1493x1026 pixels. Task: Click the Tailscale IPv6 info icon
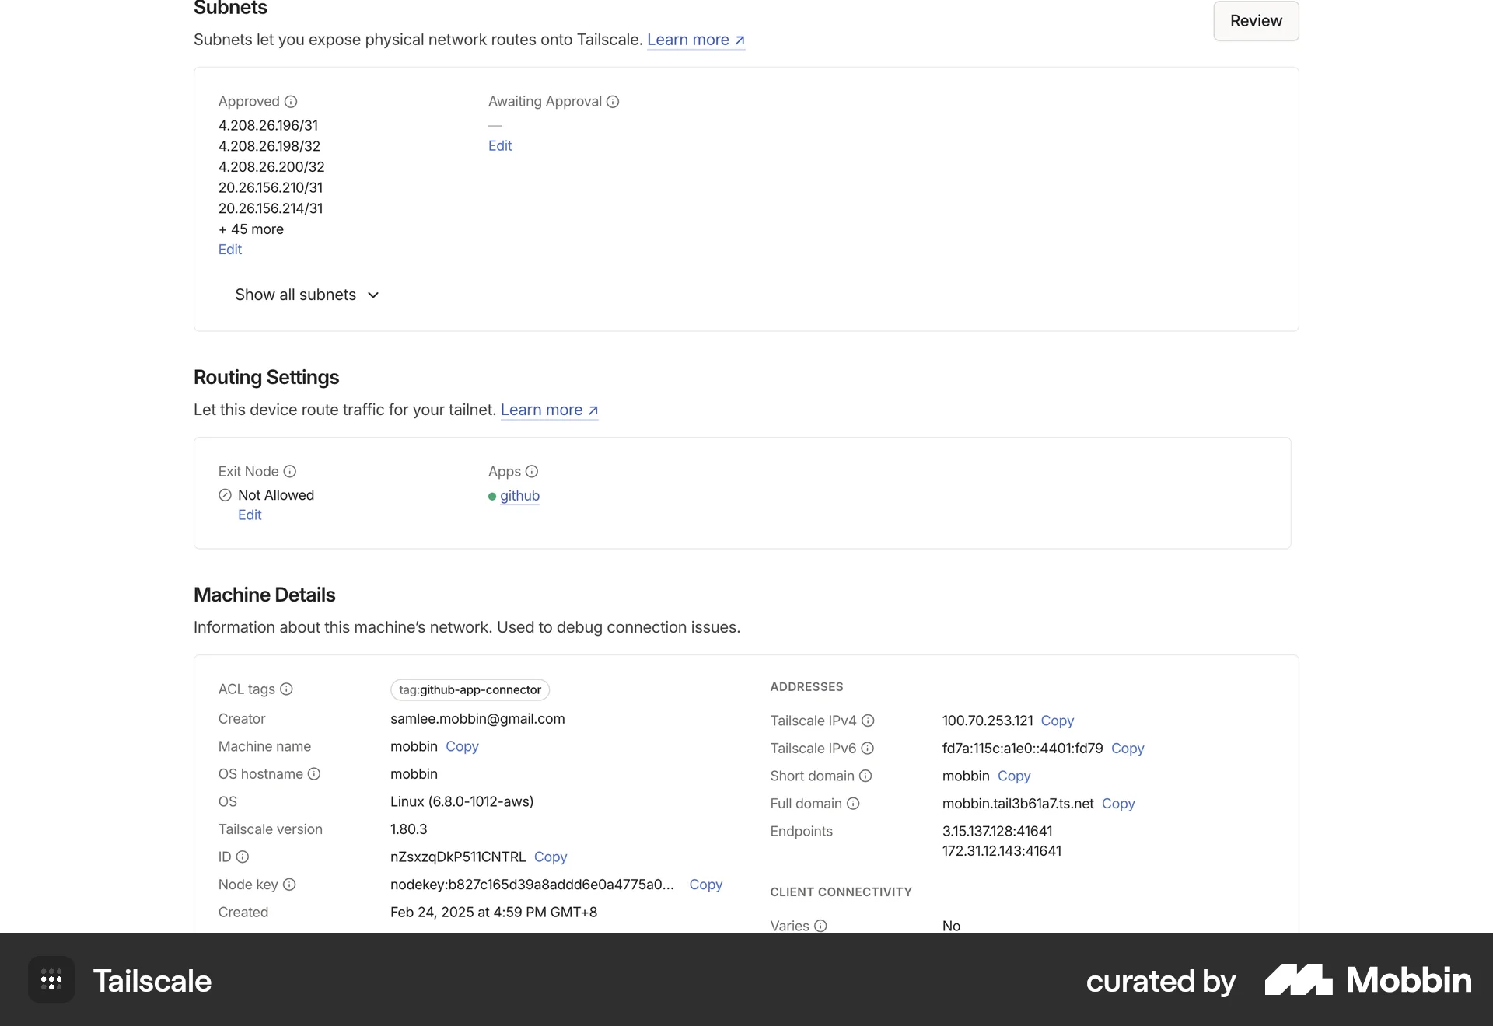pos(869,749)
